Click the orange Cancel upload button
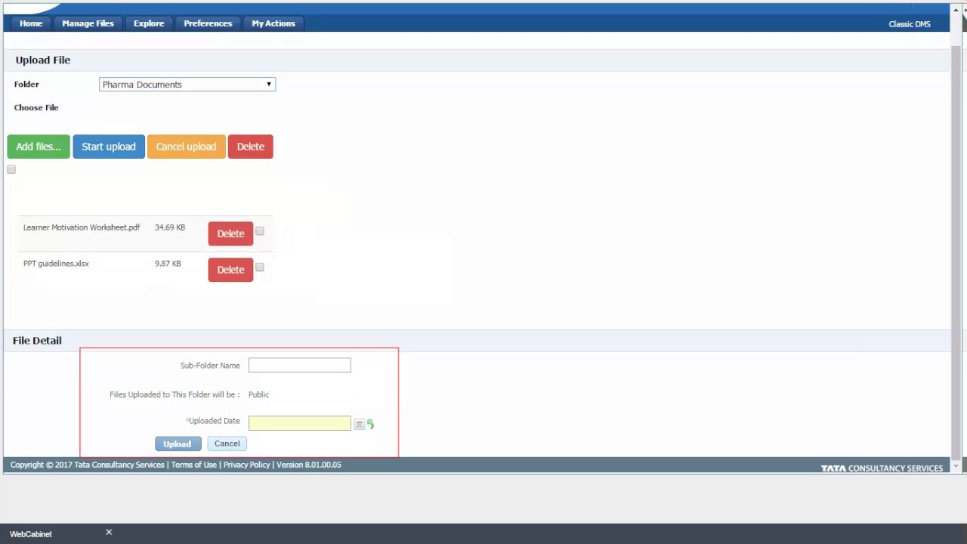Image resolution: width=967 pixels, height=544 pixels. click(x=186, y=147)
